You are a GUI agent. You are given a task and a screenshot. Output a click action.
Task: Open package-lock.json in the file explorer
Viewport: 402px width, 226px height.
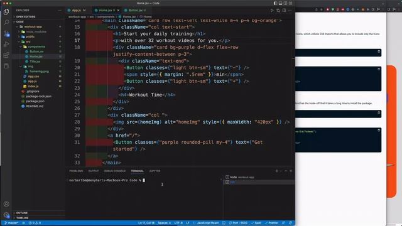(38, 96)
